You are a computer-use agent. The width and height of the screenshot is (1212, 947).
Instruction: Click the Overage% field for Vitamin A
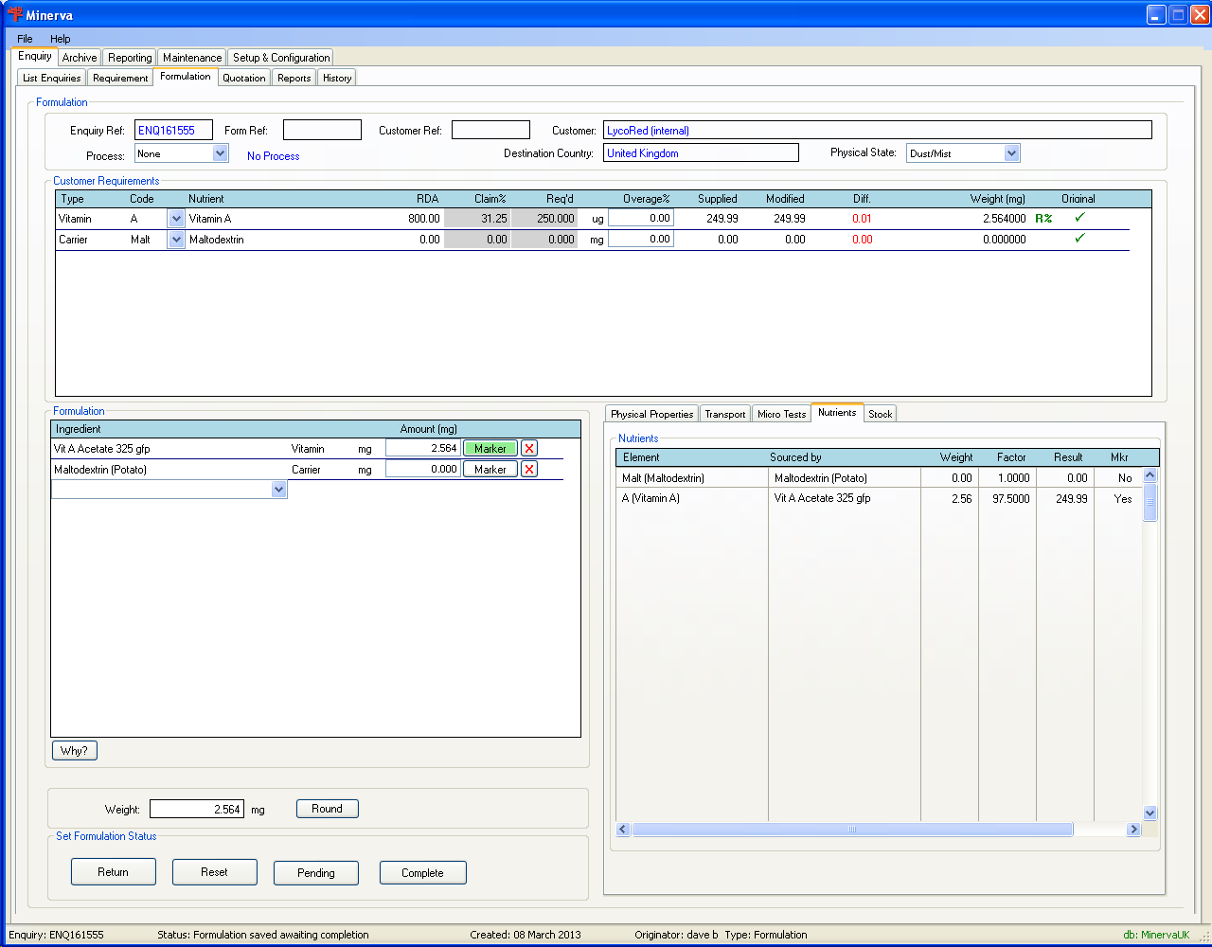click(640, 219)
